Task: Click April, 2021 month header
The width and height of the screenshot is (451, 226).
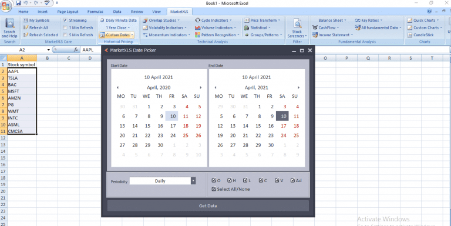Action: pyautogui.click(x=256, y=87)
